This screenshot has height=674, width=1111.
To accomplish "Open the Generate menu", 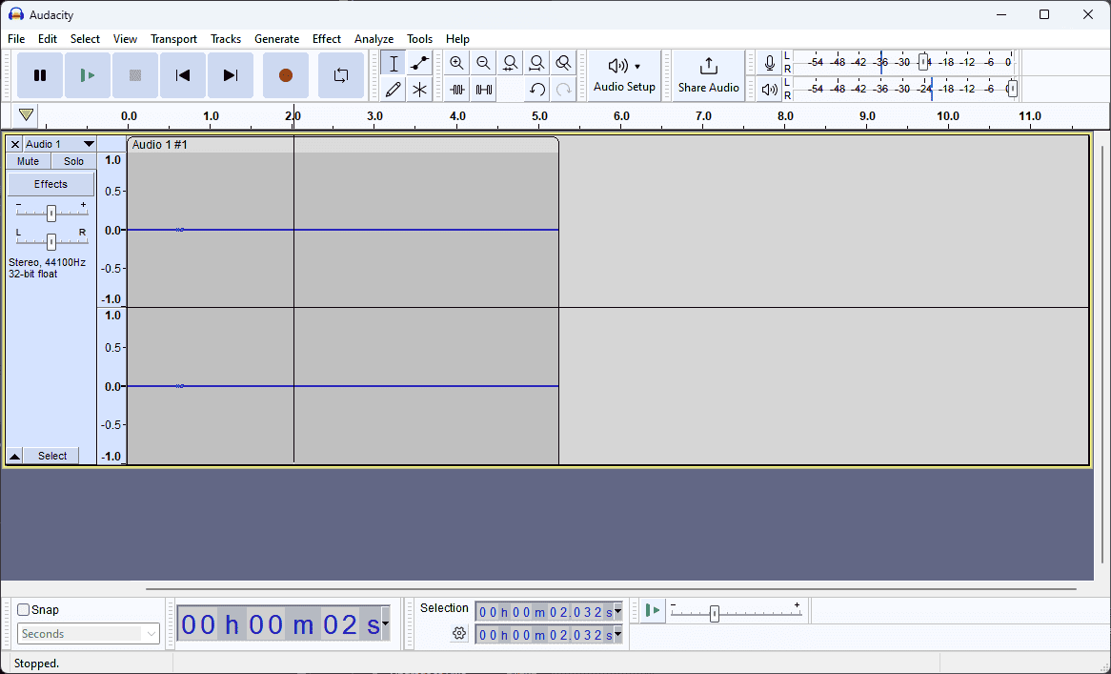I will 276,39.
